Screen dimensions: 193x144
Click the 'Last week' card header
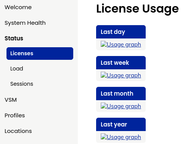(121, 63)
